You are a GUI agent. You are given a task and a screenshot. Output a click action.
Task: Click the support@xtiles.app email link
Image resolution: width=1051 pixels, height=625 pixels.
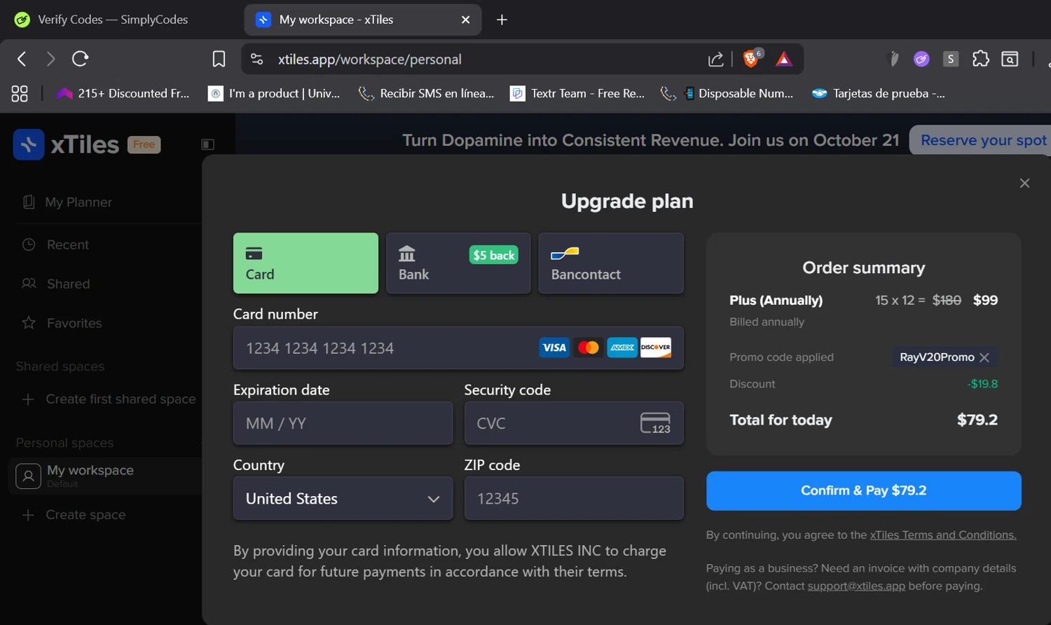(856, 586)
